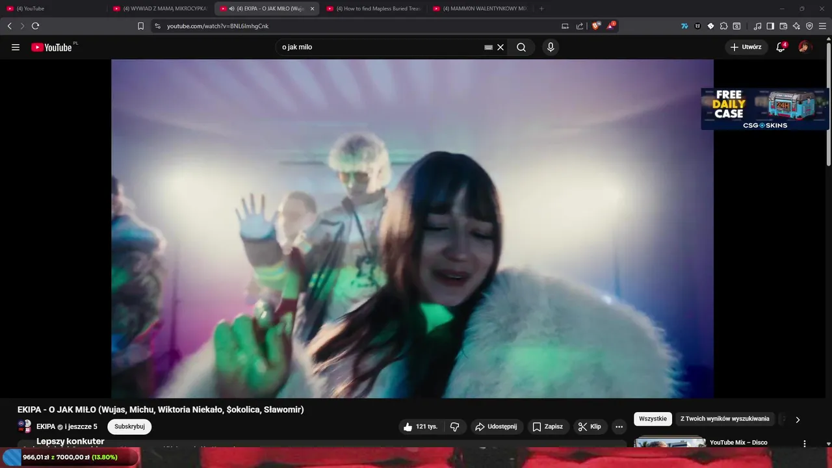Show more filter chips with arrow
Viewport: 832px width, 468px height.
point(798,419)
